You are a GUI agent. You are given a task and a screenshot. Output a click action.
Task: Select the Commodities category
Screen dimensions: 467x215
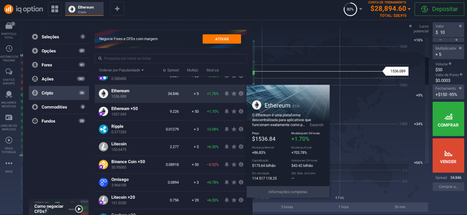click(x=59, y=107)
